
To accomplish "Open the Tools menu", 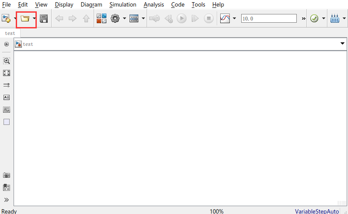I will [198, 4].
